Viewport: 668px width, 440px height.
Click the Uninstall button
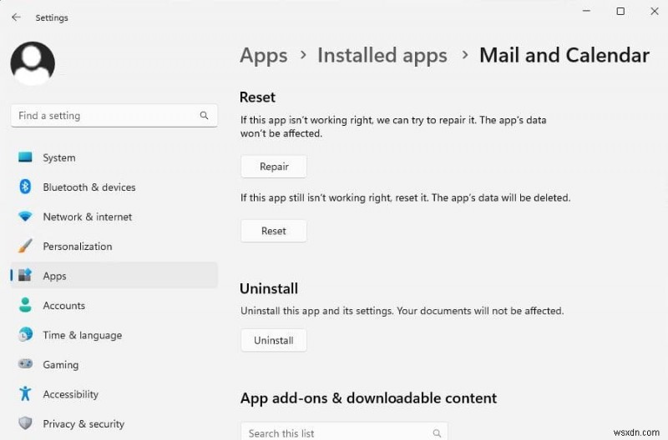coord(274,340)
